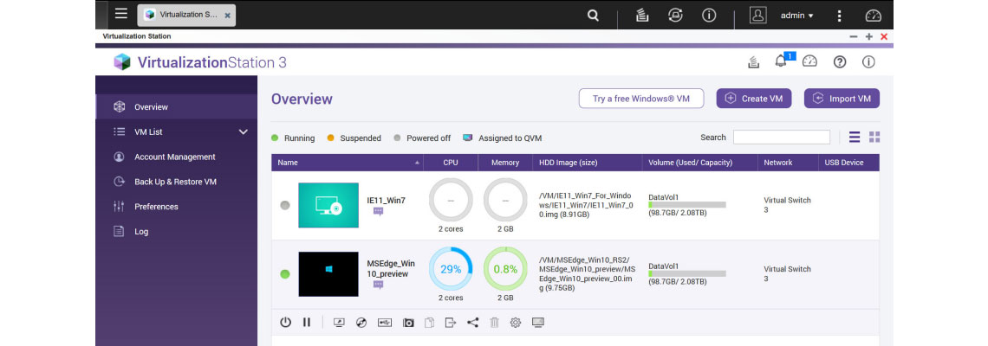Click Try a free Windows VM
Viewport: 988px width, 346px height.
(640, 99)
